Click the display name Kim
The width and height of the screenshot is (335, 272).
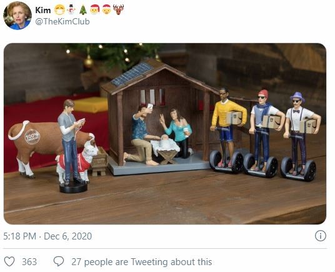(42, 10)
